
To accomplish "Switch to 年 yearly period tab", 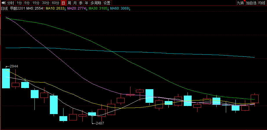I will [86, 3].
